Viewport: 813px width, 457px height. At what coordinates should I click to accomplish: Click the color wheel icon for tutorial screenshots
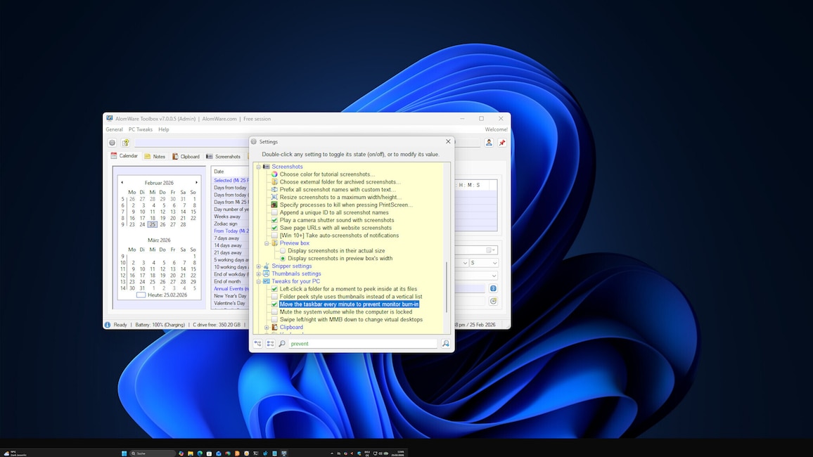(274, 174)
